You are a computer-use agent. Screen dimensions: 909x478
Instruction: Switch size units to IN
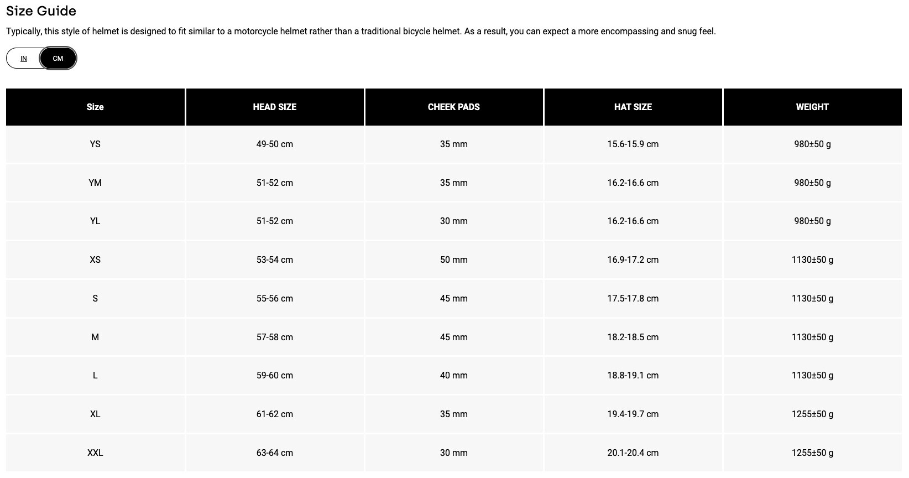24,59
